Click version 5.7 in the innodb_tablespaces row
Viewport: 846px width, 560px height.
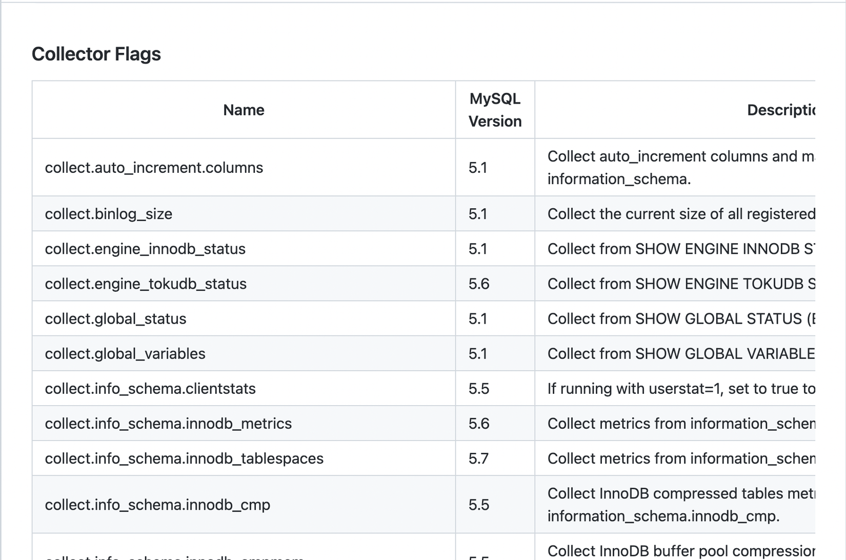(479, 458)
